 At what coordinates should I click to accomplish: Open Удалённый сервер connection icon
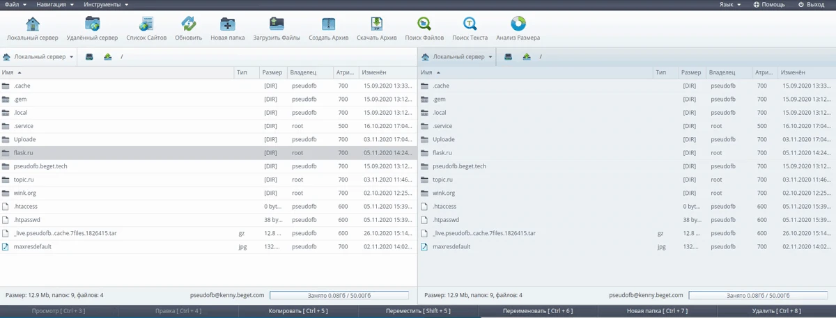[92, 24]
